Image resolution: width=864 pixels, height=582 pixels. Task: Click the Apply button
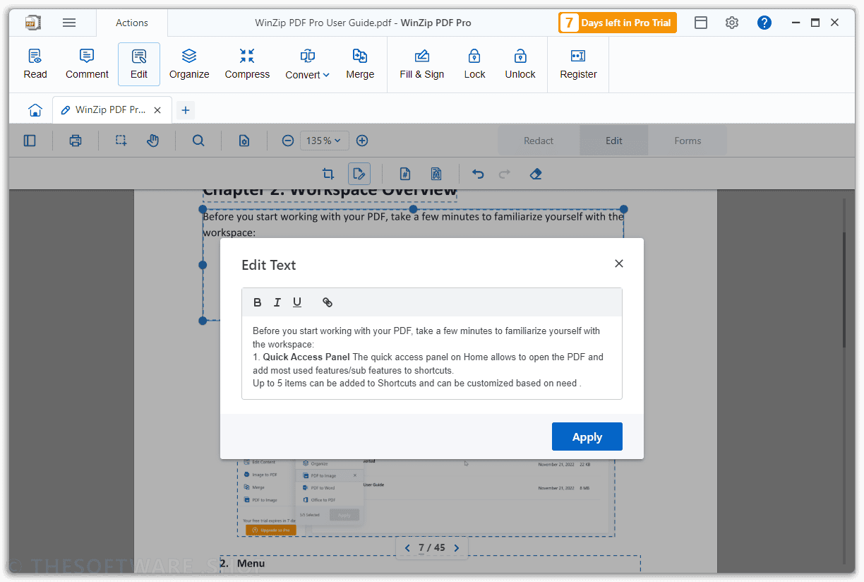click(x=587, y=436)
